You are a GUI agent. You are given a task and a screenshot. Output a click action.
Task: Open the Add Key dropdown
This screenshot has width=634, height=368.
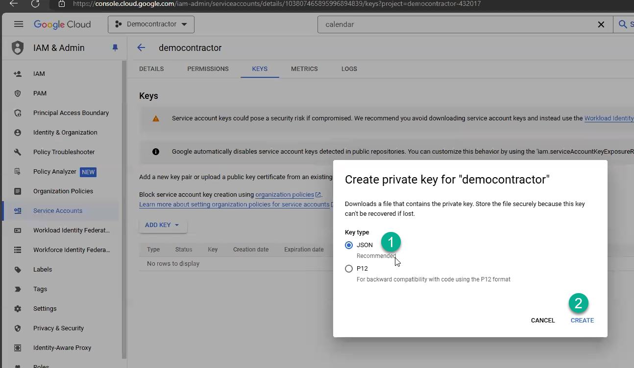point(163,225)
